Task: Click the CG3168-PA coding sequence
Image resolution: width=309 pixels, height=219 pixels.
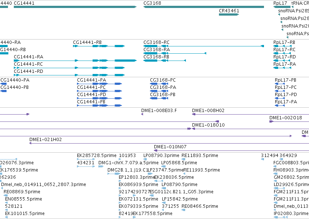Action: (159, 91)
